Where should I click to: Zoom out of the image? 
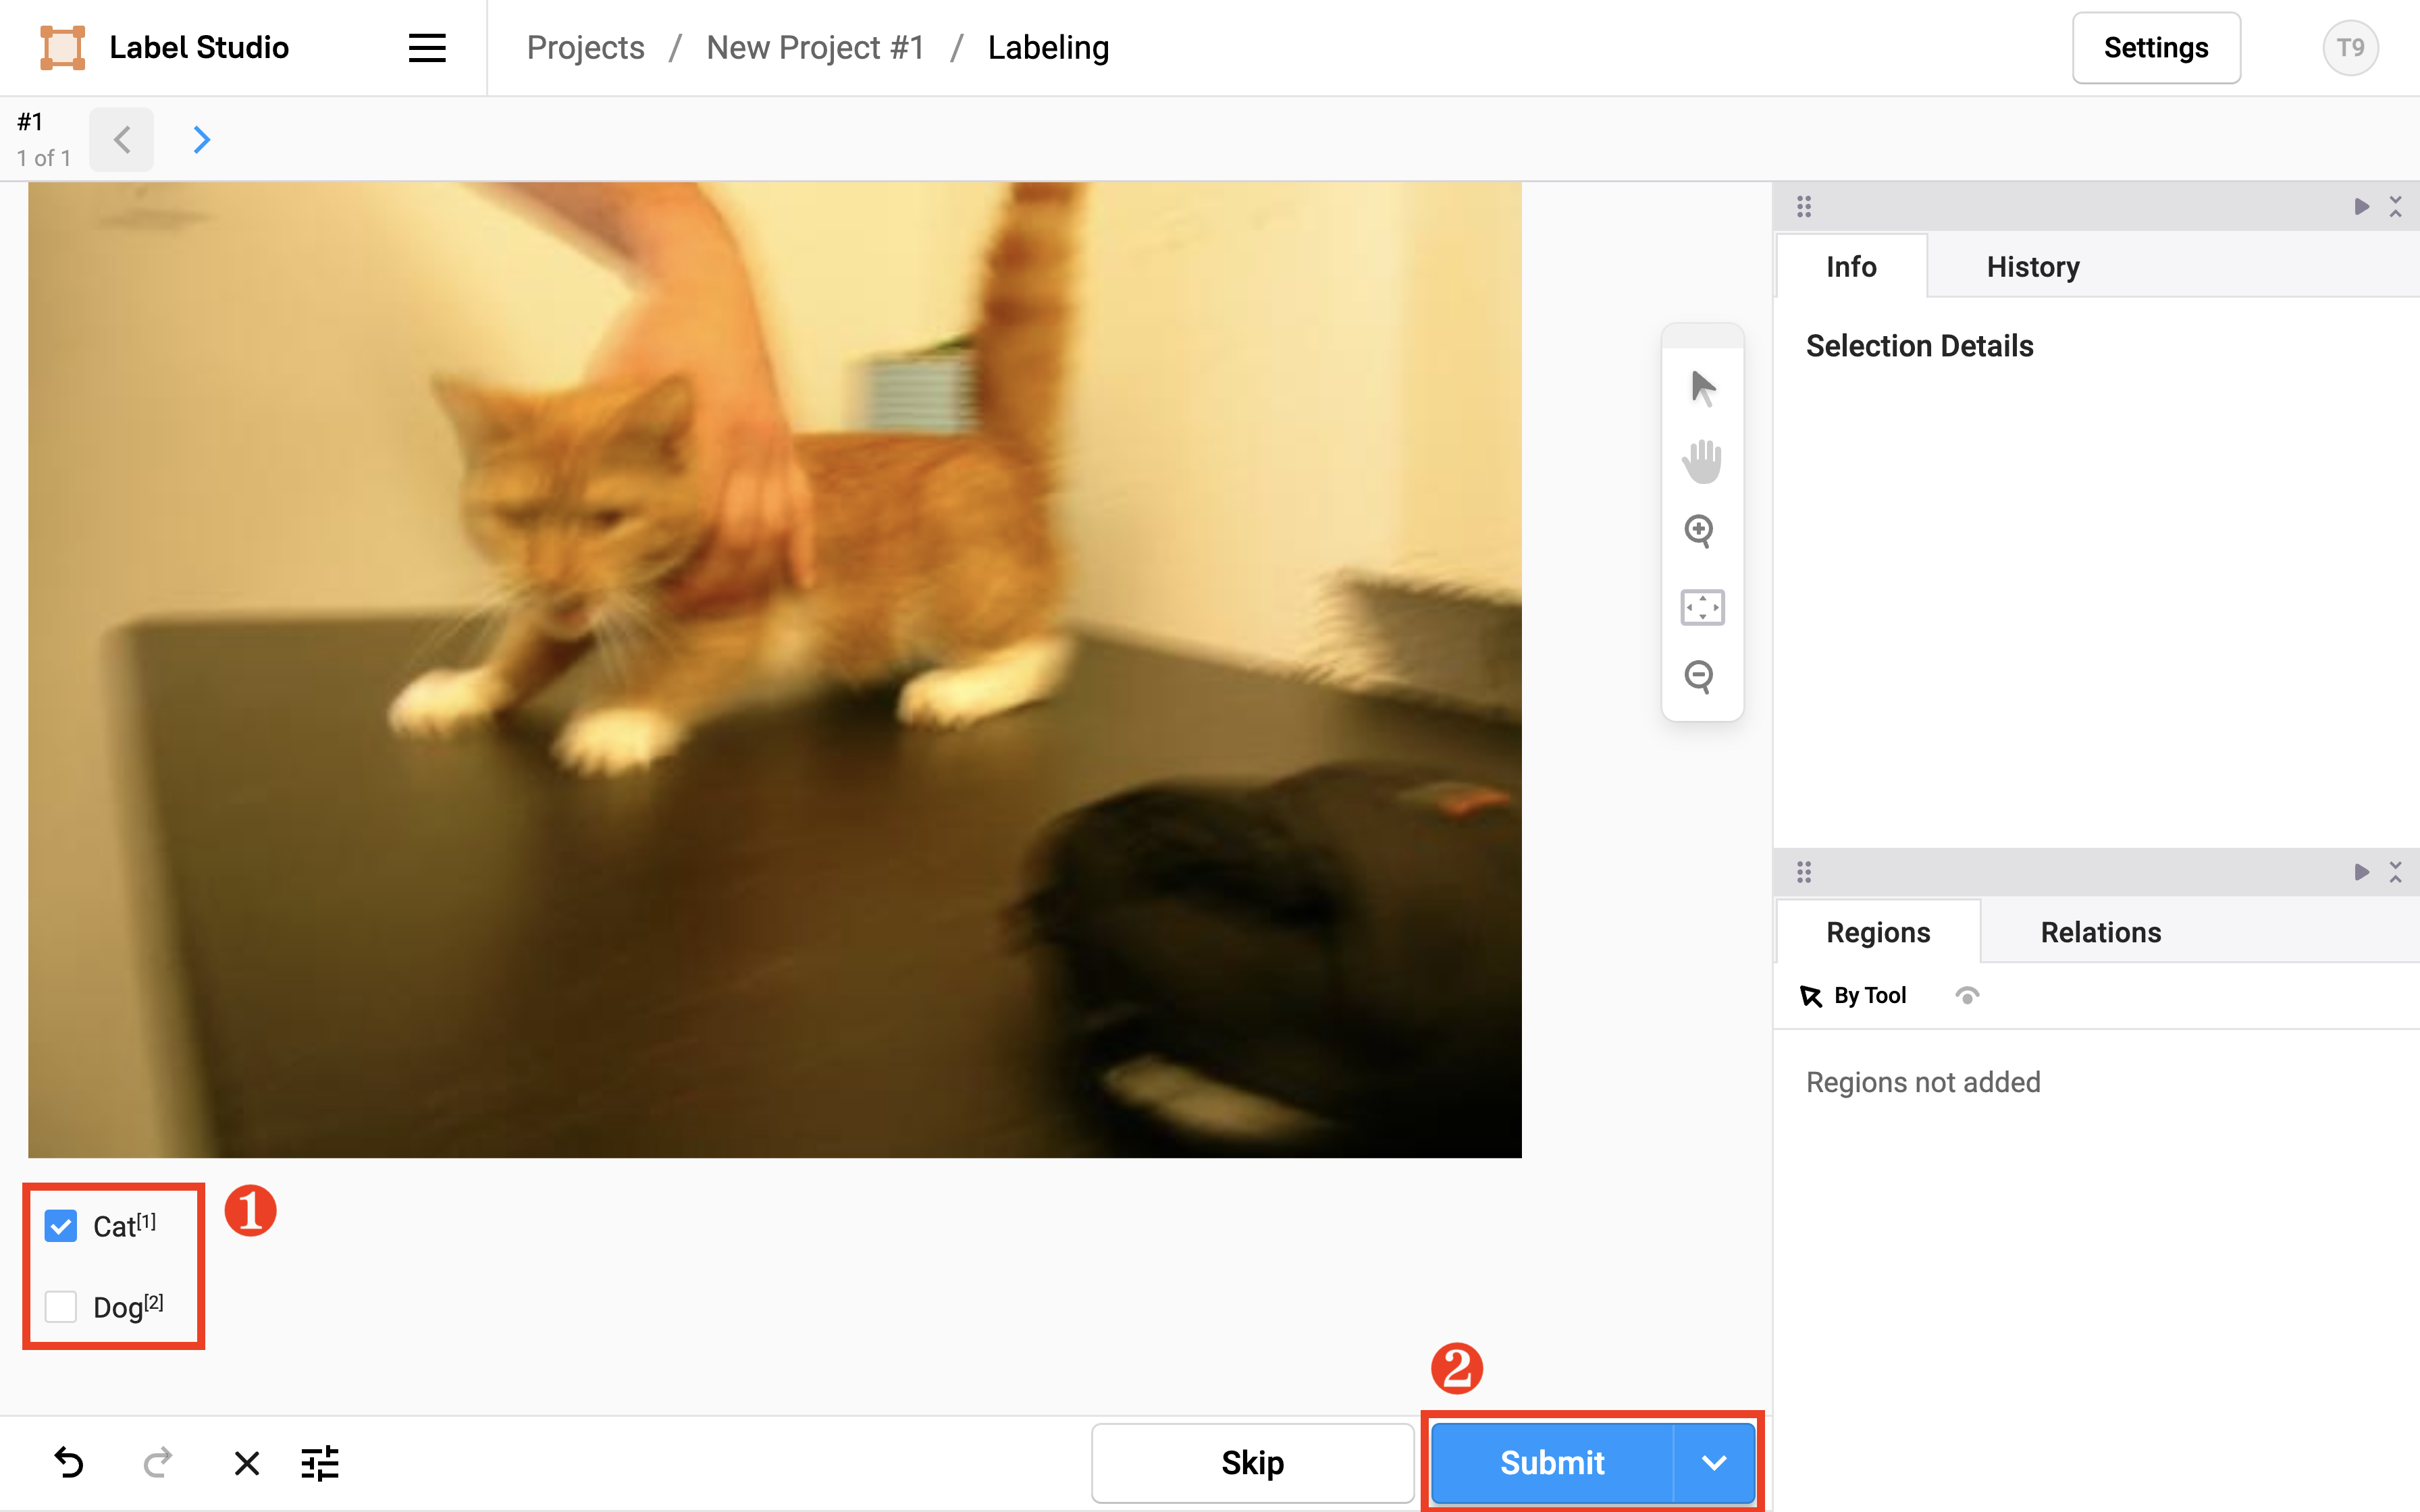[1700, 677]
